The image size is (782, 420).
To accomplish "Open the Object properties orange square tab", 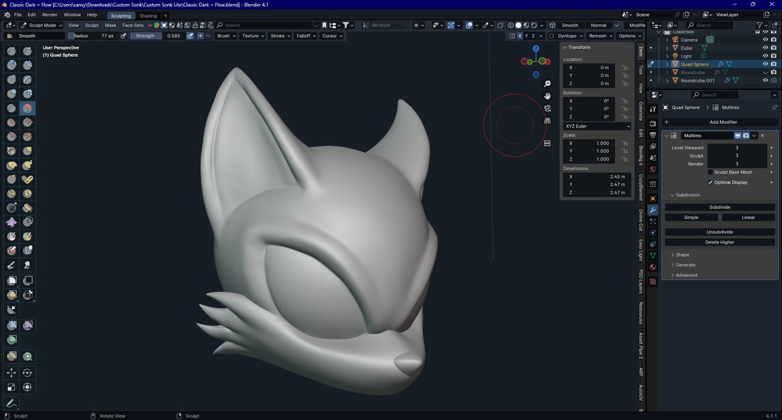I will tap(653, 198).
